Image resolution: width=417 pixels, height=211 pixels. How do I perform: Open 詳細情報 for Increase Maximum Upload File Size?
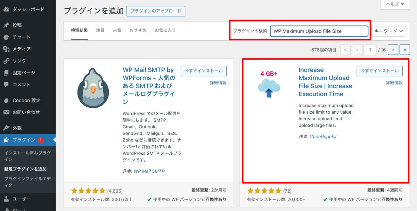tap(394, 83)
